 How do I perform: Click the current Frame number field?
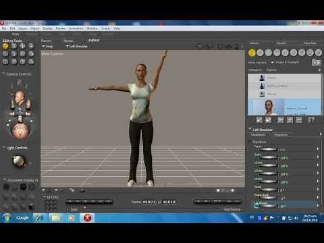click(149, 202)
